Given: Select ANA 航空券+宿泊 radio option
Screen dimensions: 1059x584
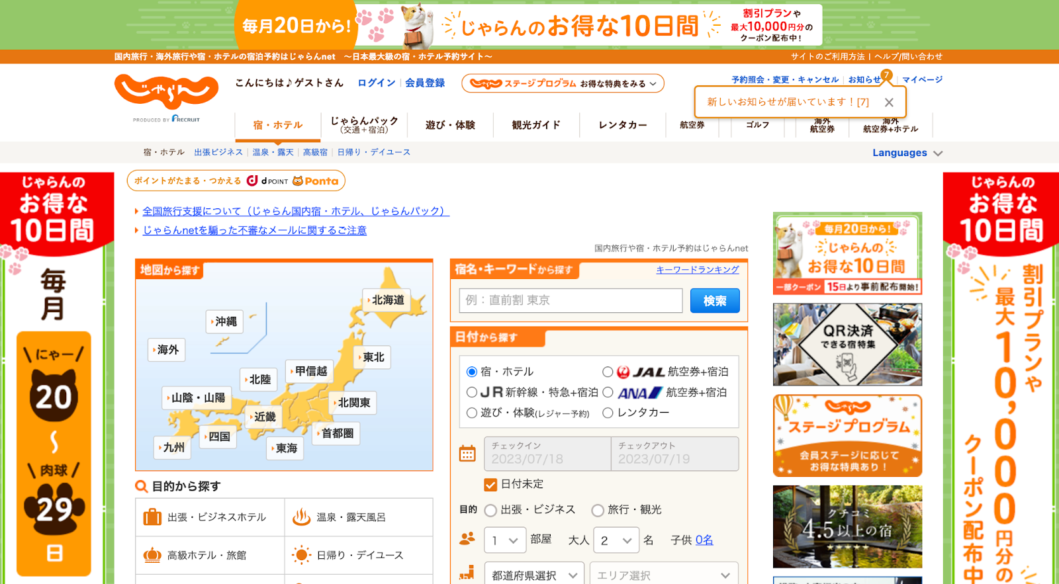Looking at the screenshot, I should 608,392.
